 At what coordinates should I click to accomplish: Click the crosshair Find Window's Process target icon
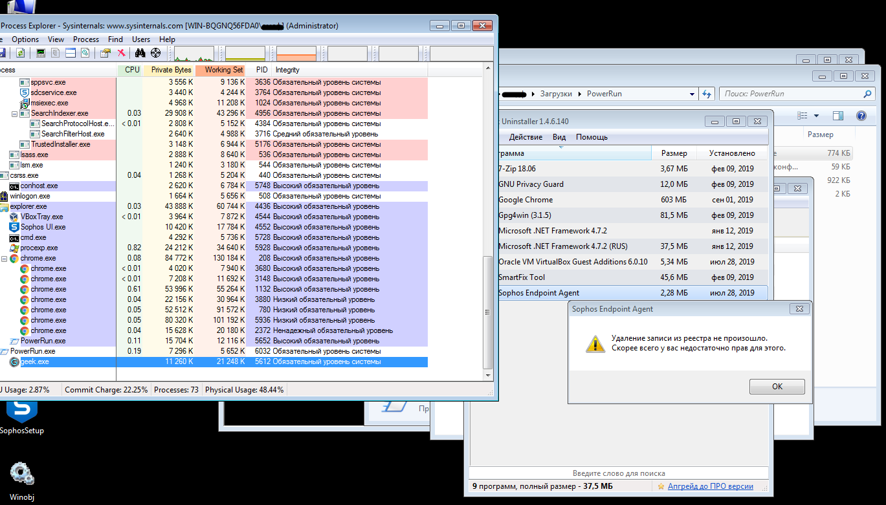click(155, 53)
